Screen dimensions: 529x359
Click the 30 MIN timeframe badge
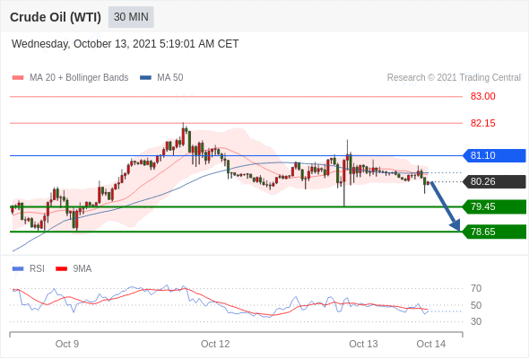tap(131, 17)
